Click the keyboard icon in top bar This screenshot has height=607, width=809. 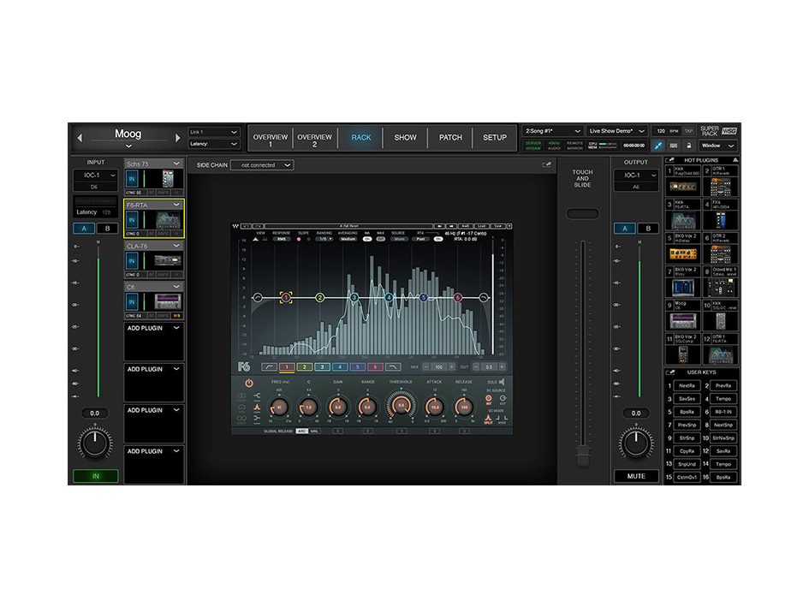pyautogui.click(x=673, y=146)
